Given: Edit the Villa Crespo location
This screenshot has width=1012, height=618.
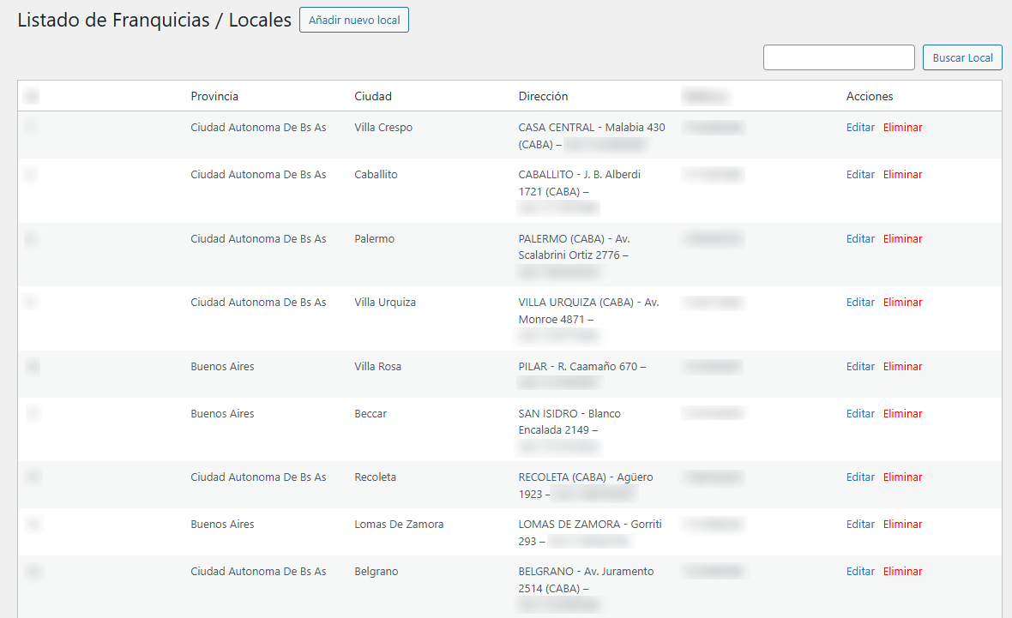Looking at the screenshot, I should tap(860, 128).
